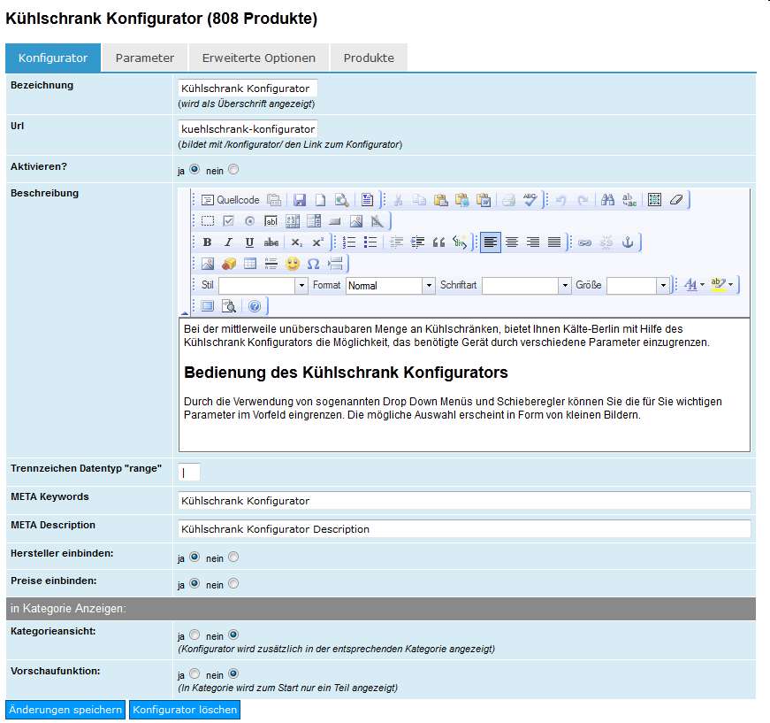Expand the Schriftart font dropdown
Image resolution: width=770 pixels, height=723 pixels.
pyautogui.click(x=565, y=286)
